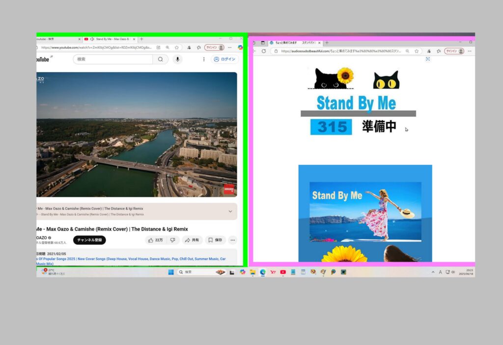Expand the playlist panel chevron below video
This screenshot has height=345, width=503.
[x=230, y=212]
